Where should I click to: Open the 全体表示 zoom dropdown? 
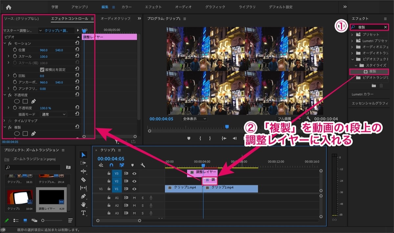tap(194, 119)
